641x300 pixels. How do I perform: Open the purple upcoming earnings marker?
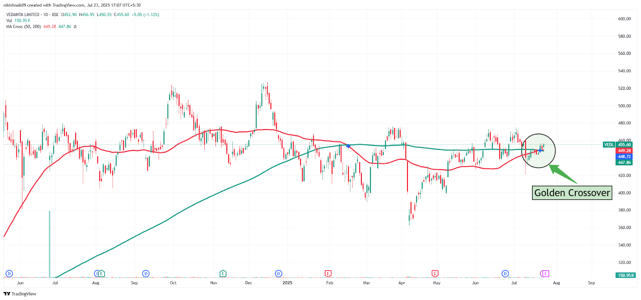pyautogui.click(x=545, y=274)
